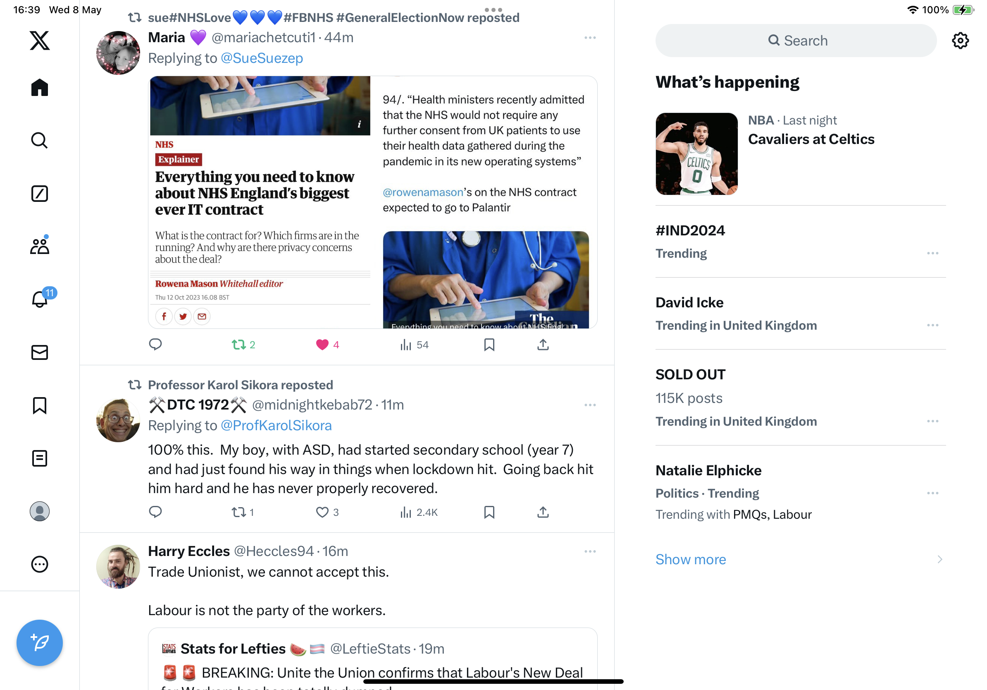Bookmark Maria's NHS post
This screenshot has width=987, height=690.
coord(489,345)
